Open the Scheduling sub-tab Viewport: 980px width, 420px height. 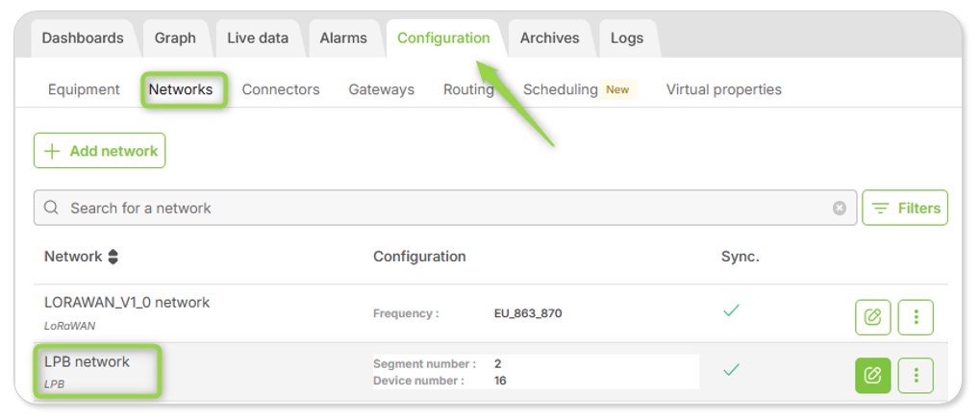pyautogui.click(x=560, y=89)
